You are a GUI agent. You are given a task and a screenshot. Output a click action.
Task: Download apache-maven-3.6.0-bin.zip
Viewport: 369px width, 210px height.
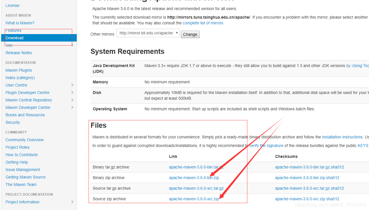click(194, 178)
